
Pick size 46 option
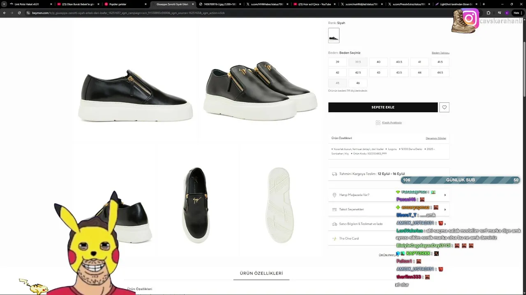[358, 83]
